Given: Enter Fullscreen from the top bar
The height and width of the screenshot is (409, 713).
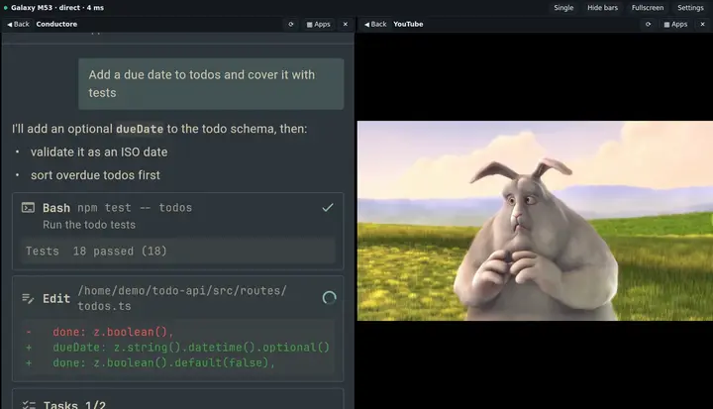Looking at the screenshot, I should [648, 8].
